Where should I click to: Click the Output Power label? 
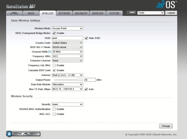43,80
